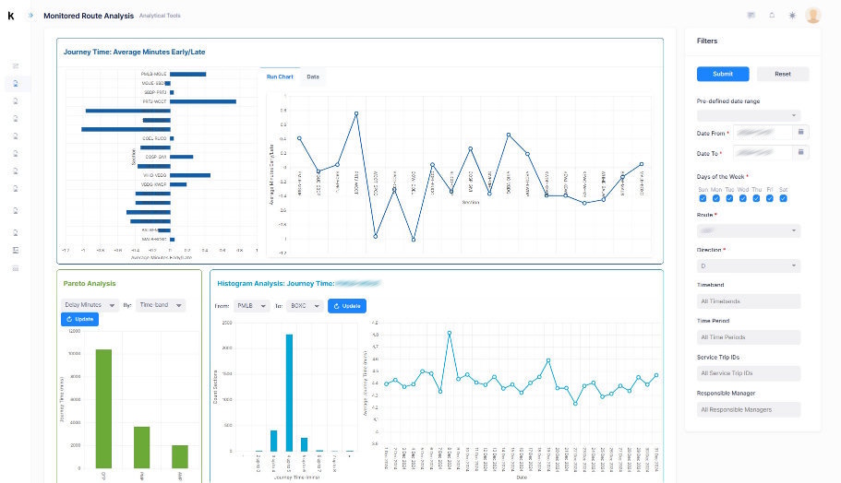This screenshot has height=483, width=841.
Task: Click Update in Pareto Analysis
Action: [x=79, y=319]
